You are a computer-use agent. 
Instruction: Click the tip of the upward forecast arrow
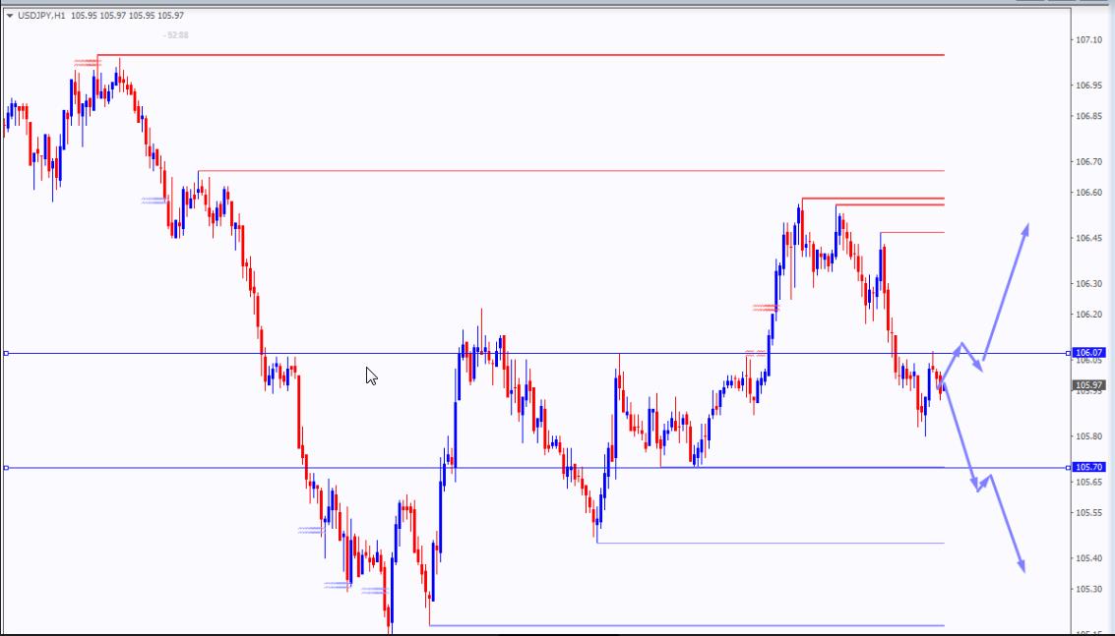point(1027,227)
